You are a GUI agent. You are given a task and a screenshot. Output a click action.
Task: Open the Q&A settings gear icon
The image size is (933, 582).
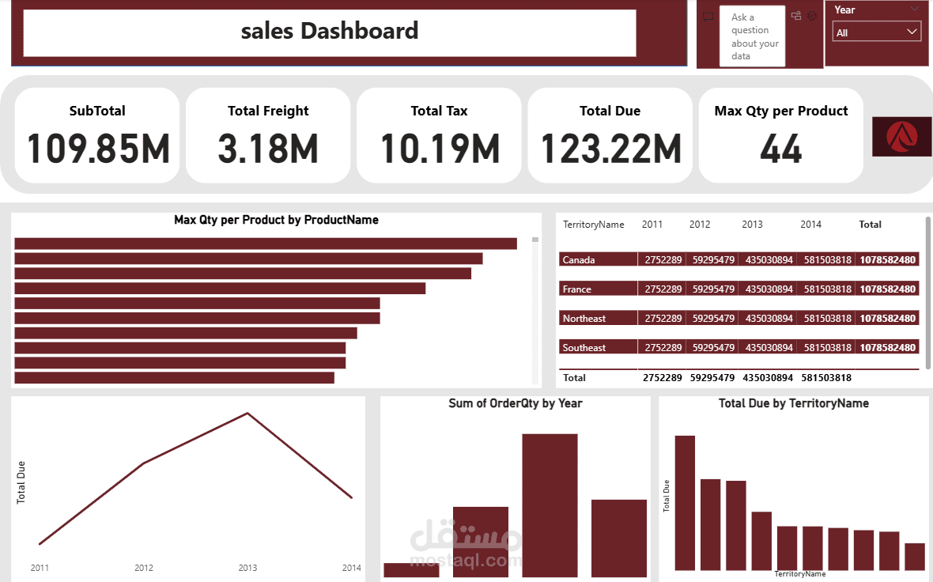tap(811, 17)
